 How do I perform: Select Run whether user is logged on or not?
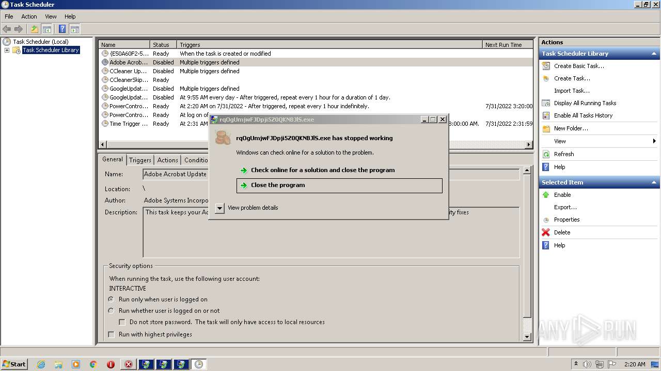[111, 311]
